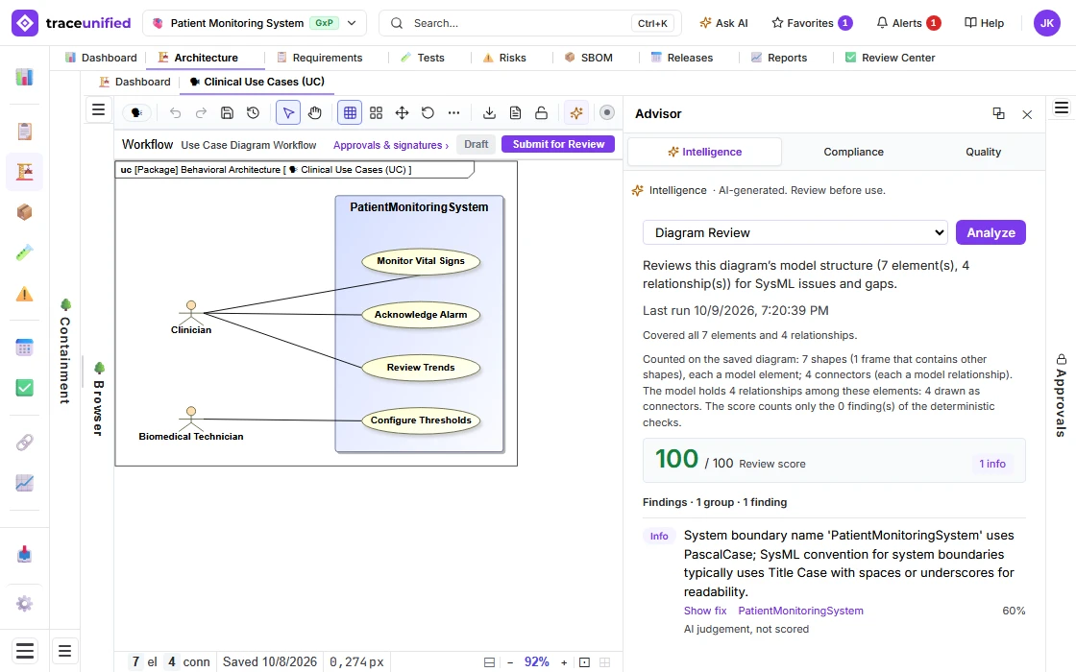Select the Intelligence advisor tab
This screenshot has height=672, width=1076.
point(705,152)
